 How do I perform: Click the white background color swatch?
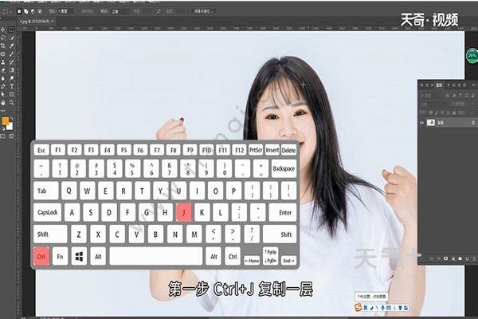[x=10, y=126]
